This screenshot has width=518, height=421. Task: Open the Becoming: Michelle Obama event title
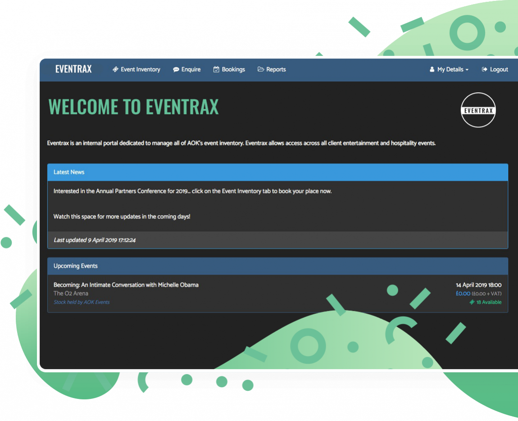tap(126, 285)
